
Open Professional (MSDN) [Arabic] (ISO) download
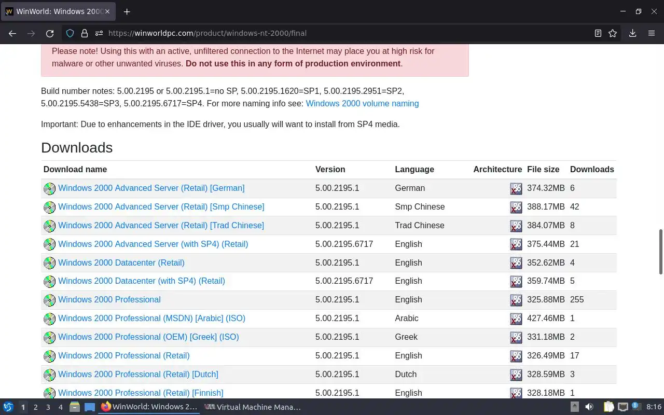click(151, 318)
